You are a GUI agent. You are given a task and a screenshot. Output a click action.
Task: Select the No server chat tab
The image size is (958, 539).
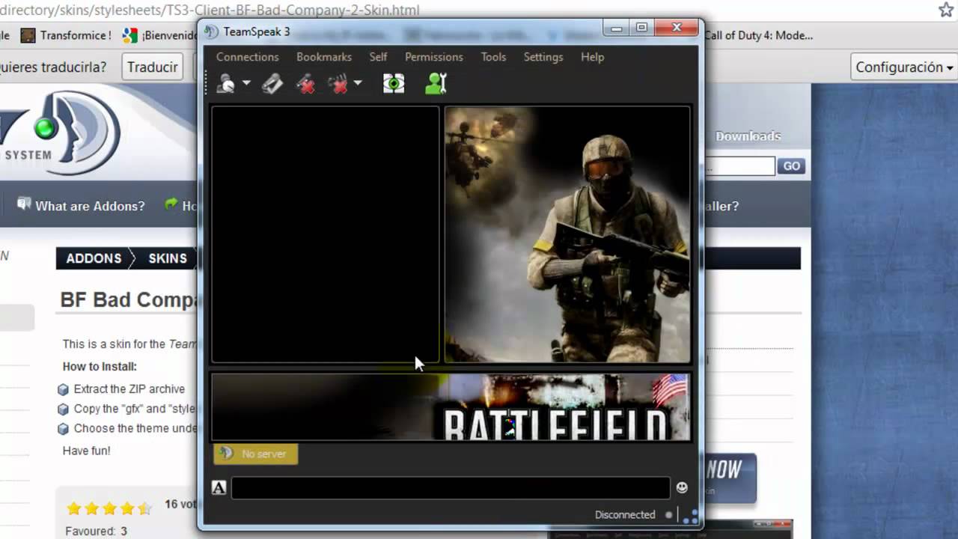(256, 454)
